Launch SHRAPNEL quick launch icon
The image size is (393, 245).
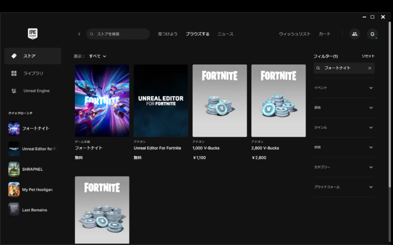click(14, 169)
